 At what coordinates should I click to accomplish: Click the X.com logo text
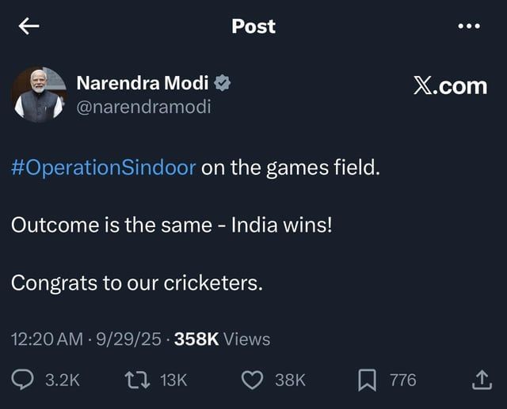click(x=450, y=85)
